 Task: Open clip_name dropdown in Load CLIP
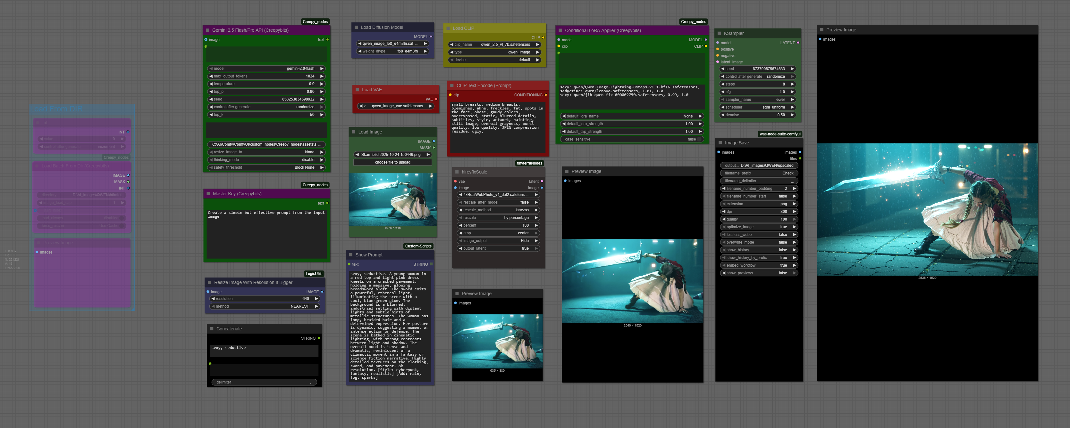point(494,44)
